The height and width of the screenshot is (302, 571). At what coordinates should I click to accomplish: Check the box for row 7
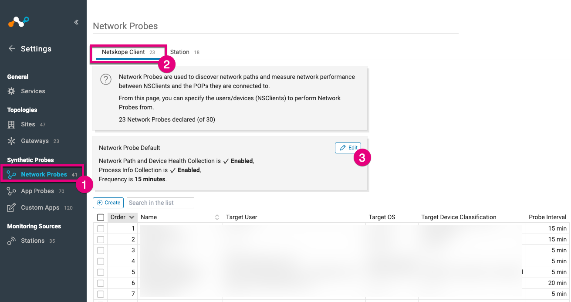[101, 294]
